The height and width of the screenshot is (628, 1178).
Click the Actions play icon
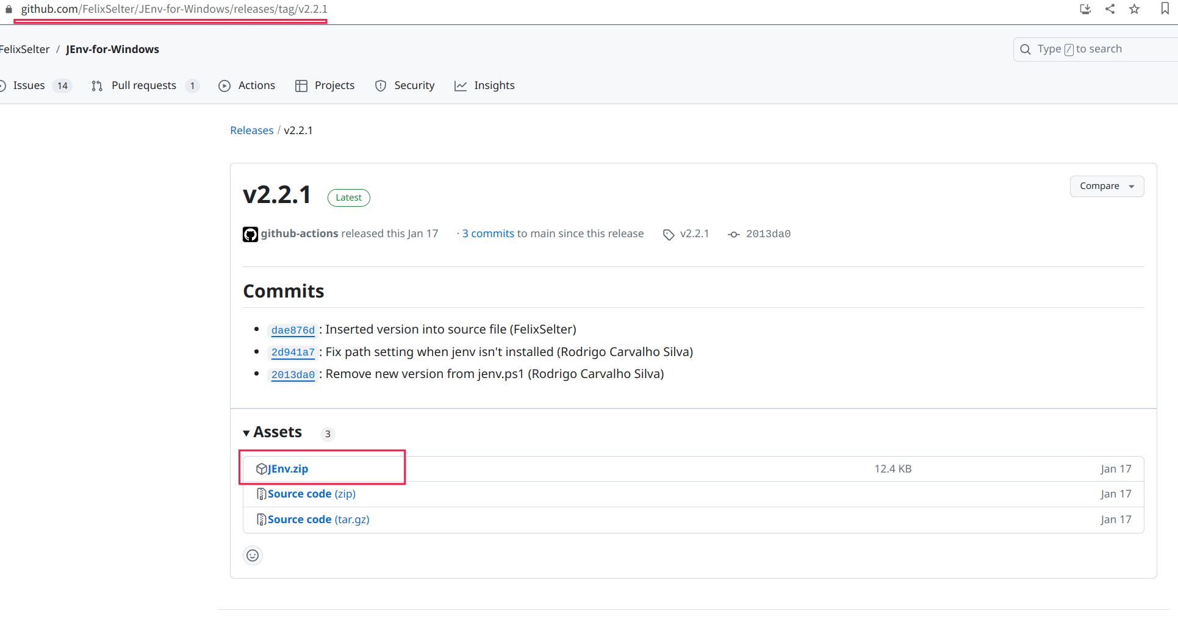(224, 86)
